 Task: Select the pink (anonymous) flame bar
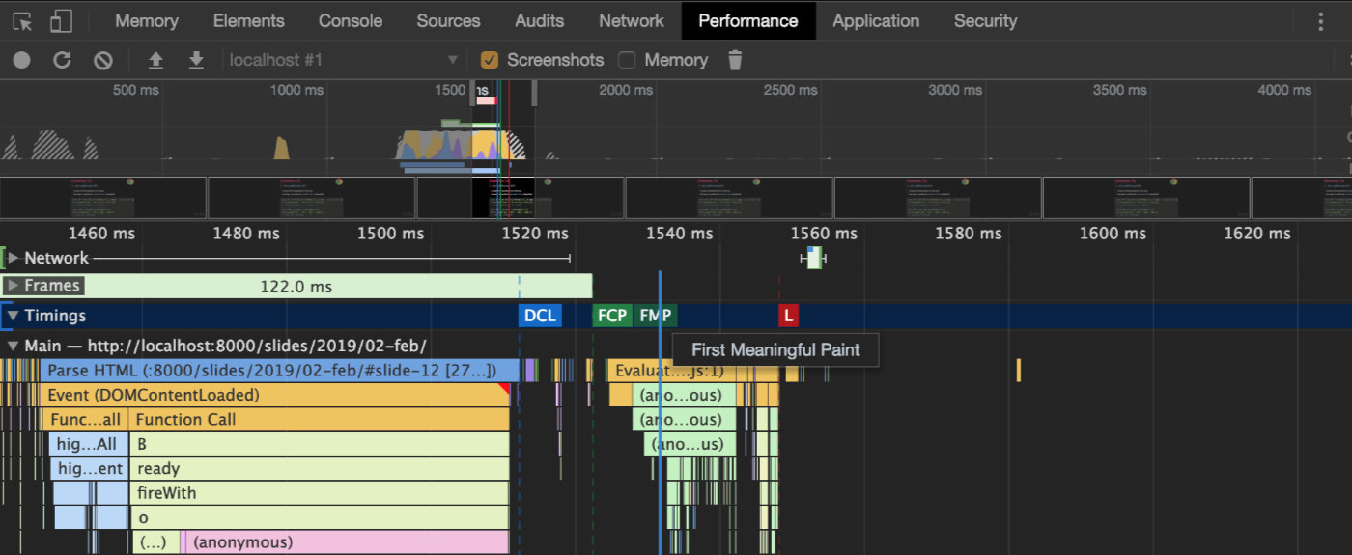point(346,542)
